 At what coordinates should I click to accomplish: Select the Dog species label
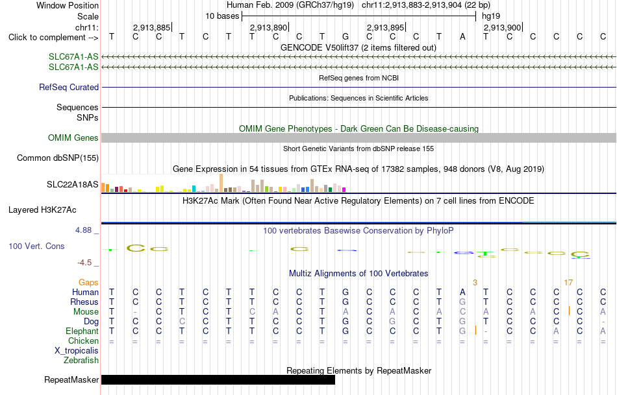[x=92, y=322]
